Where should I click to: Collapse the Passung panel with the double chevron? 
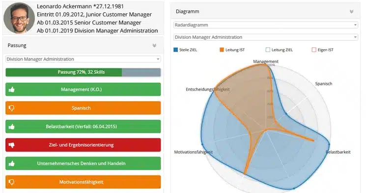(154, 45)
